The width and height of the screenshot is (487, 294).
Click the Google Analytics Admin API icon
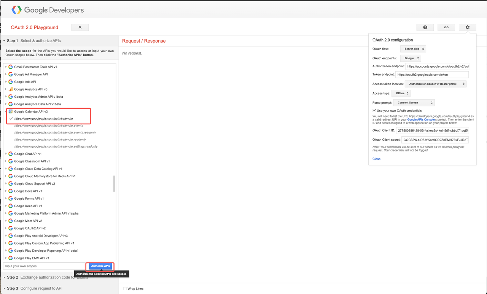(x=11, y=97)
